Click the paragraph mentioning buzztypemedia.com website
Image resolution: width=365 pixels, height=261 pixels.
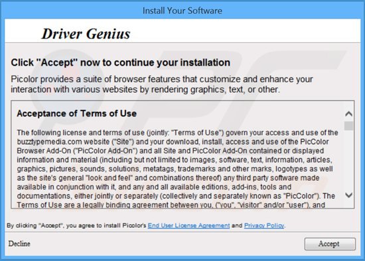[177, 169]
